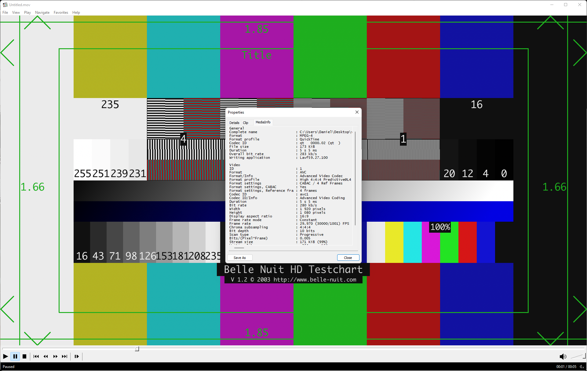The image size is (587, 371).
Task: Click the fast-forward (increase speed) icon
Action: (55, 356)
